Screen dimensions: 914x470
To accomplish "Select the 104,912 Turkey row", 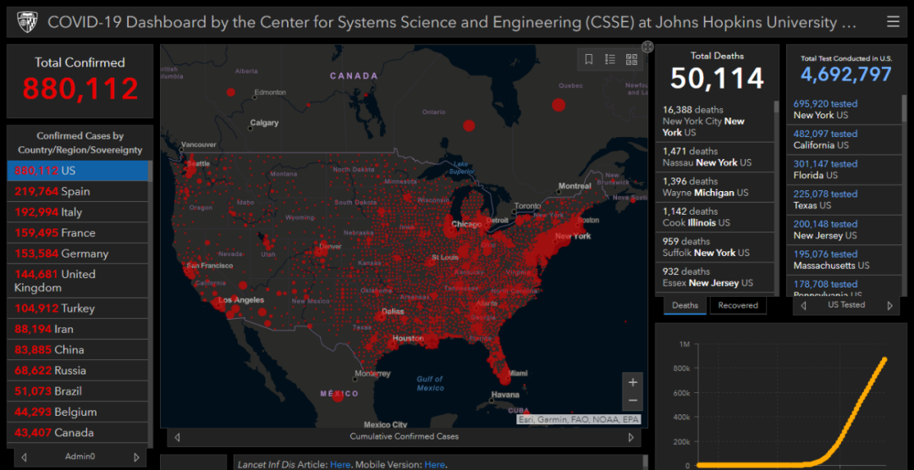I will (x=78, y=308).
